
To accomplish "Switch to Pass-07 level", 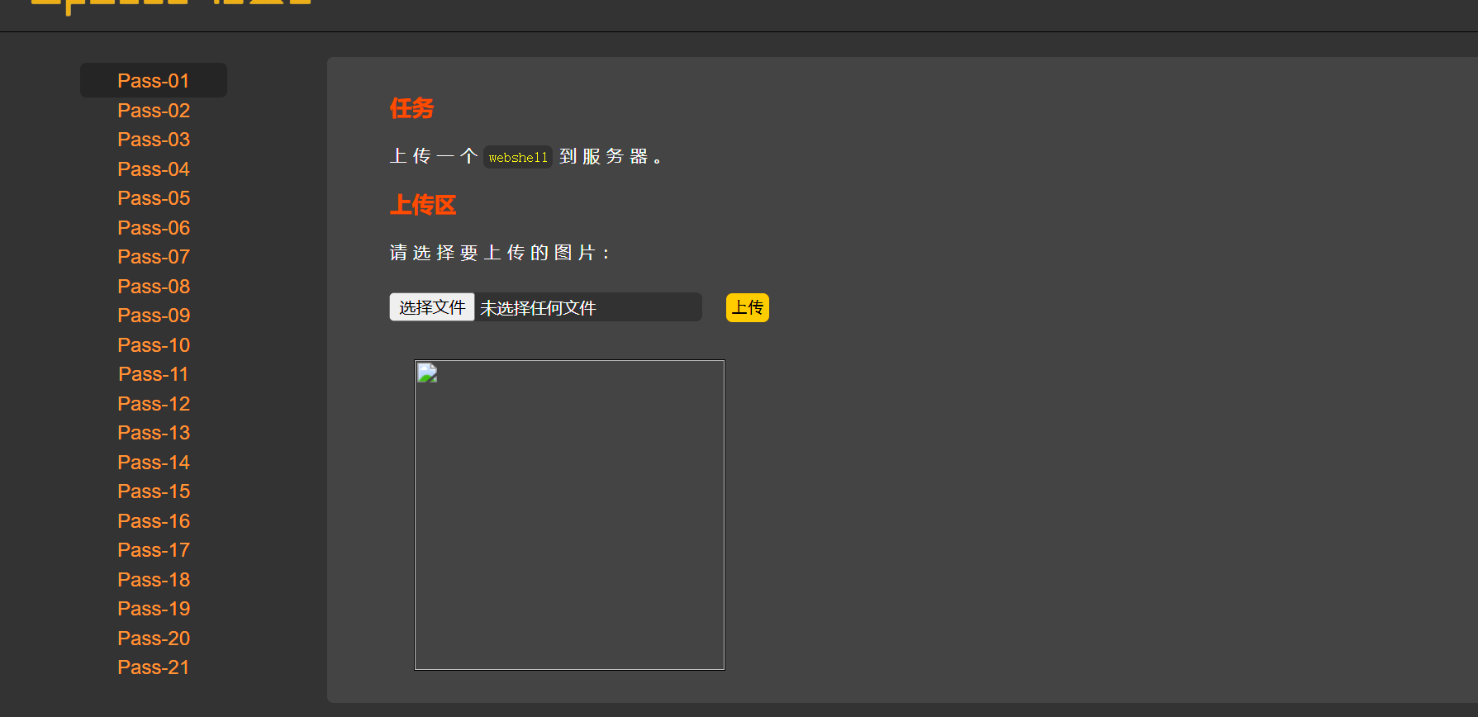I will 154,257.
